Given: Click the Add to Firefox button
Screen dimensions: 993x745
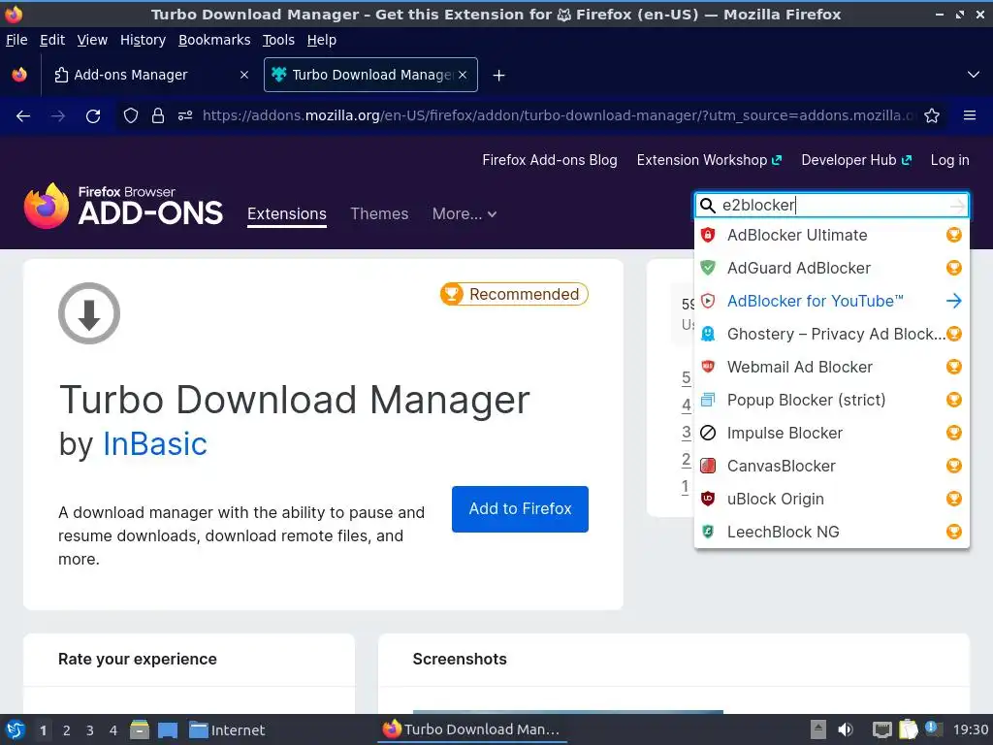Looking at the screenshot, I should 520,508.
